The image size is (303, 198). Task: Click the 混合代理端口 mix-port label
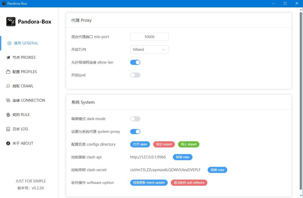pos(90,37)
